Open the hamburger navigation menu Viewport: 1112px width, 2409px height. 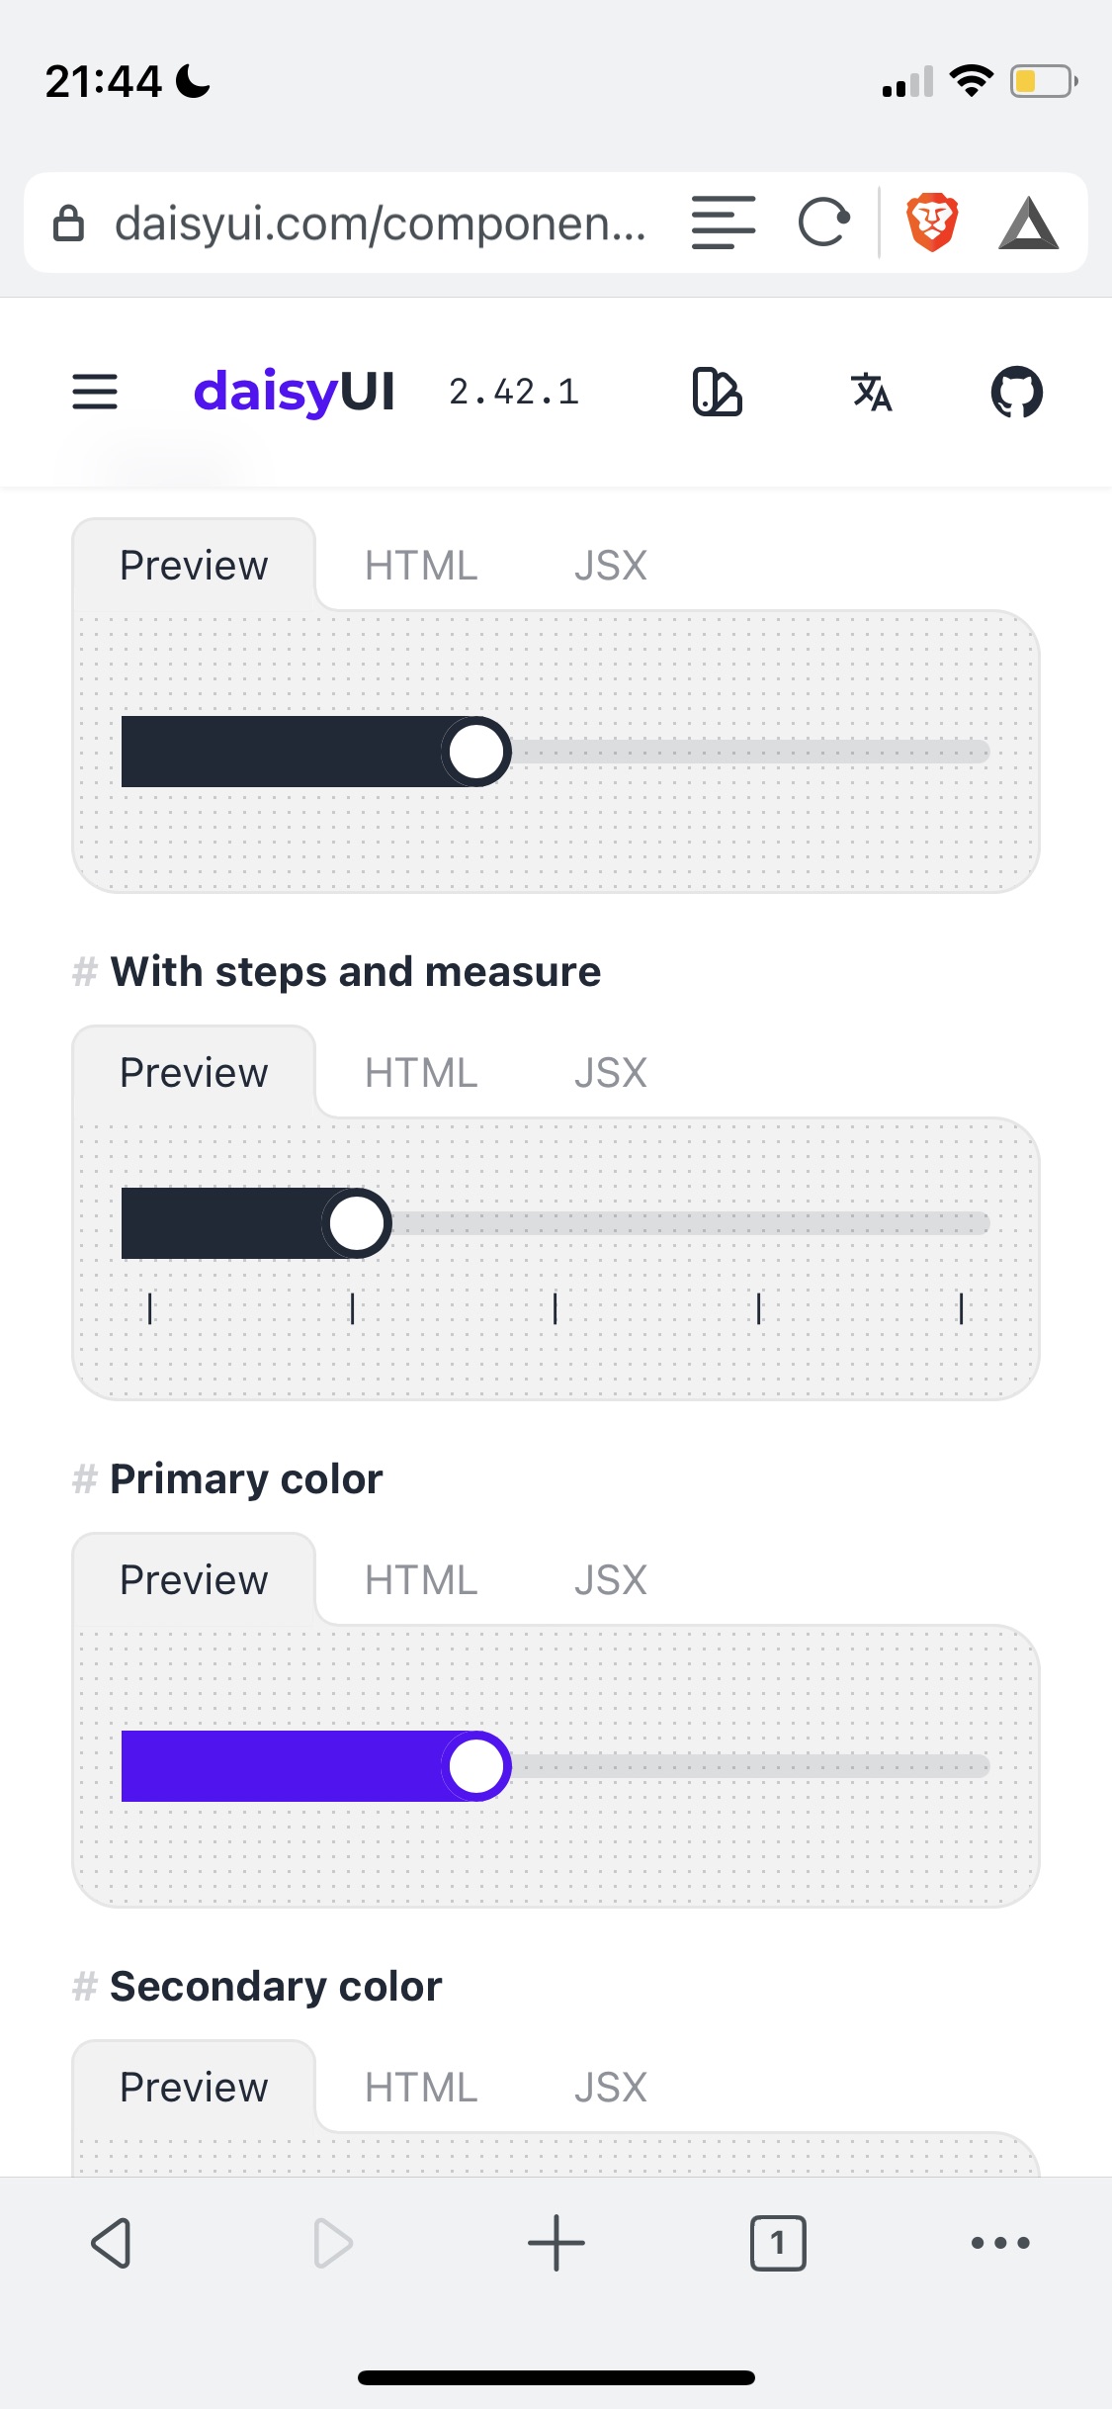[x=94, y=392]
